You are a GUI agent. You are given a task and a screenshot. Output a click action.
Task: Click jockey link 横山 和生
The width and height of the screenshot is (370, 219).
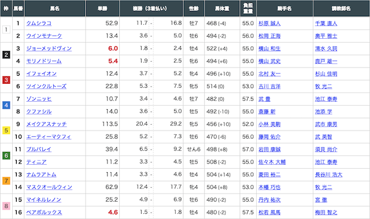(x=269, y=49)
